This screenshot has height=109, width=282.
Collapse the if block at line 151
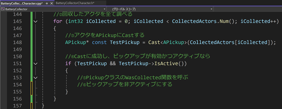(36, 63)
